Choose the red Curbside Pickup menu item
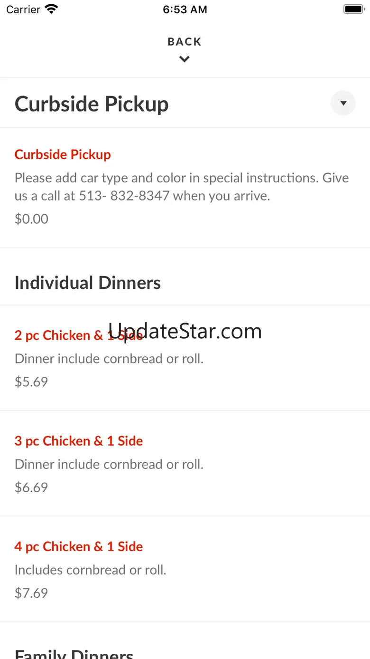 click(x=63, y=154)
